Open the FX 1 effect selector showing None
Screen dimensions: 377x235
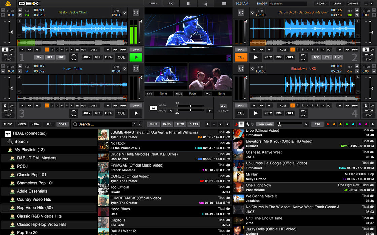click(x=163, y=94)
